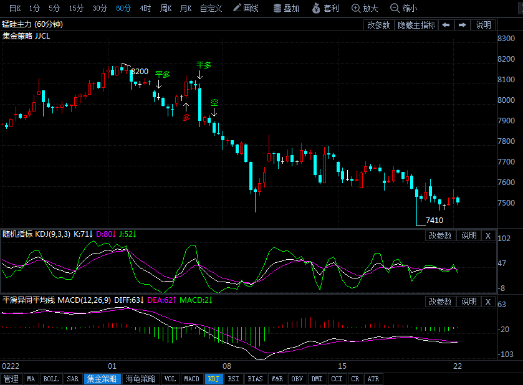Close the MACD indicator panel

tap(488, 302)
